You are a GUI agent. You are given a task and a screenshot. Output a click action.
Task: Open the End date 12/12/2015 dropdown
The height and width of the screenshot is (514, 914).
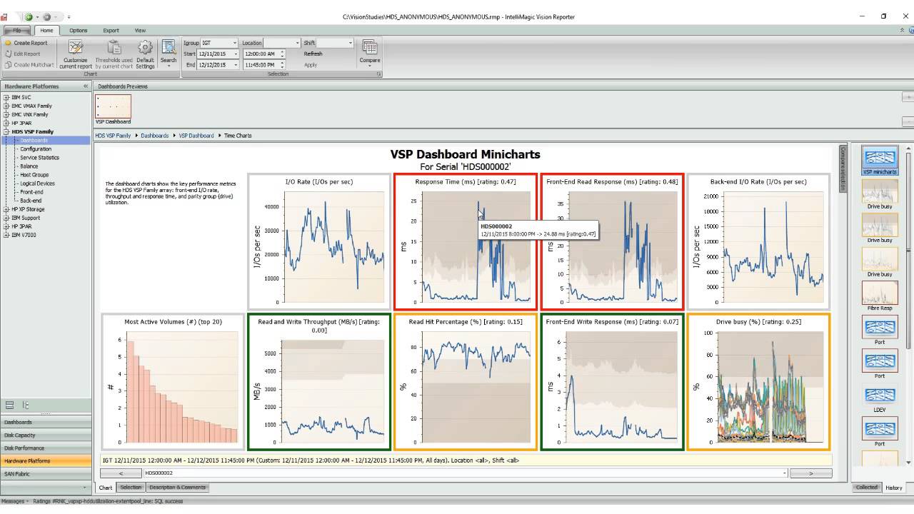(234, 64)
